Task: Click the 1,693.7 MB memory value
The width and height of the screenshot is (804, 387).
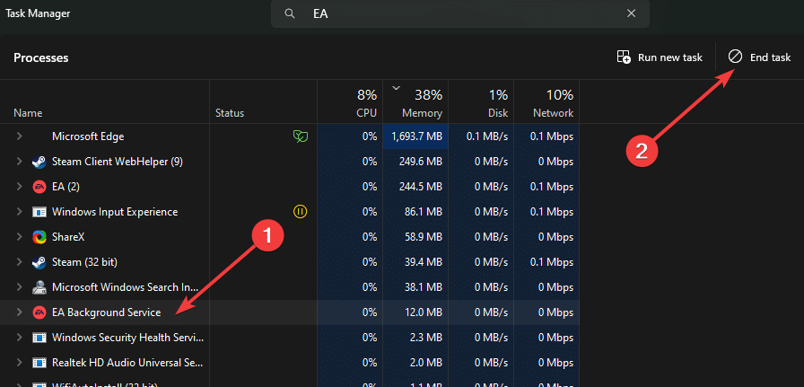Action: tap(416, 136)
